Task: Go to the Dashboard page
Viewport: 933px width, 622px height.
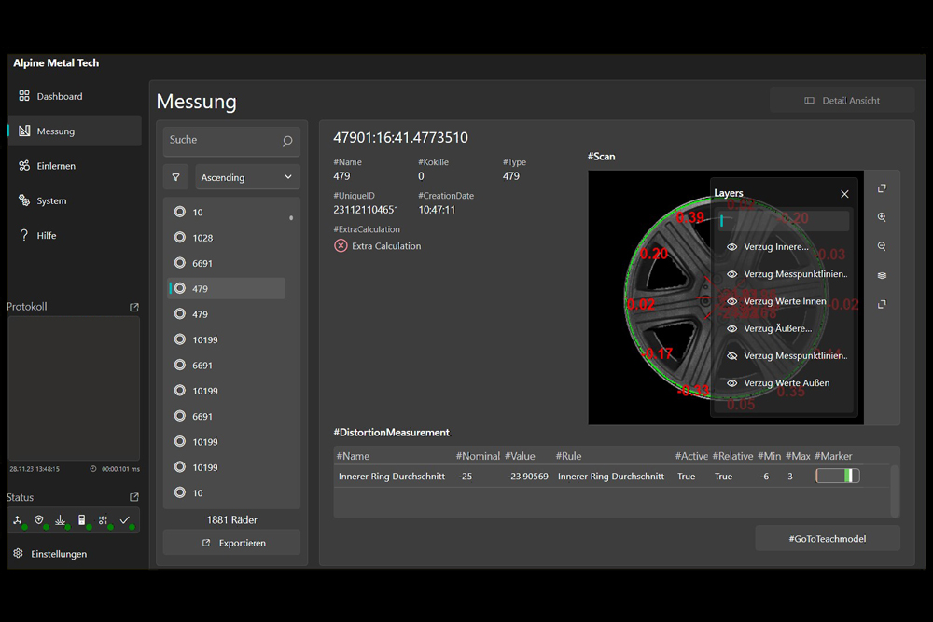Action: [x=60, y=96]
